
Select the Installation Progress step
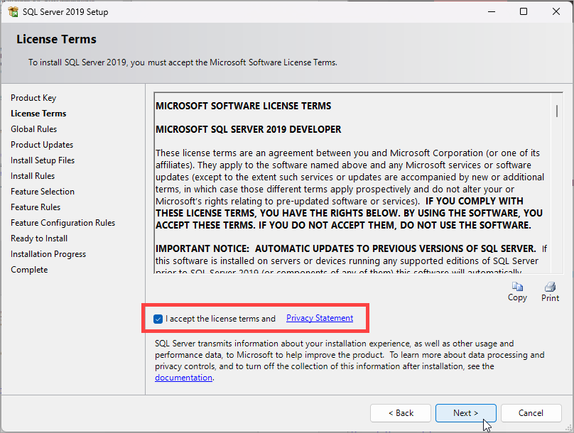pyautogui.click(x=48, y=254)
